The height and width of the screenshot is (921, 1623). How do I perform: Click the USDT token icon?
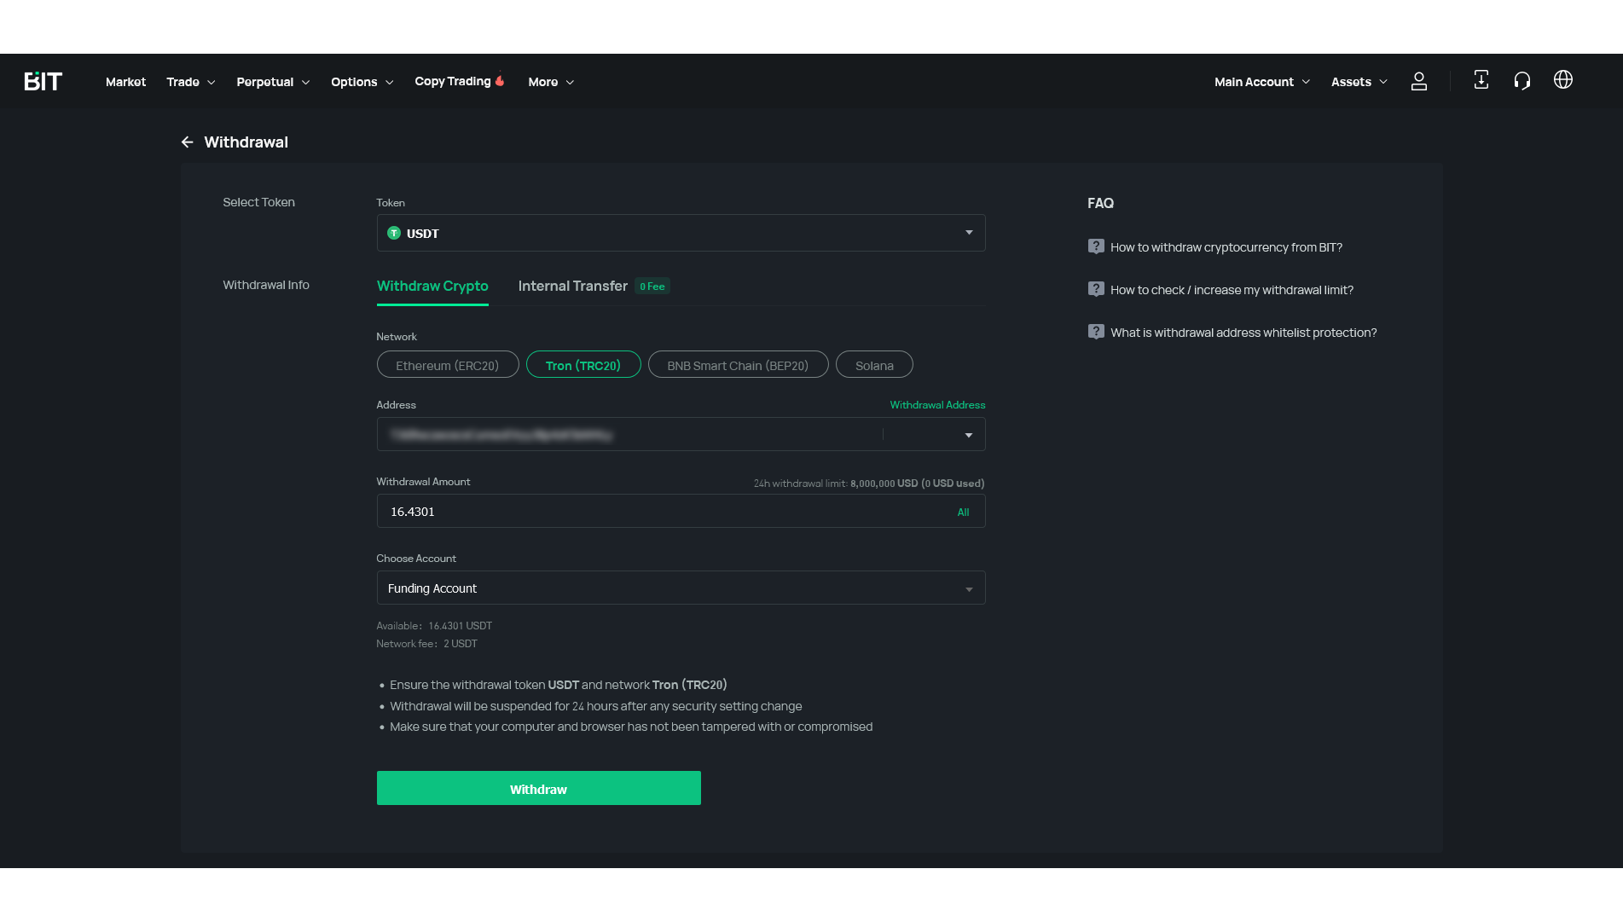[x=394, y=233]
